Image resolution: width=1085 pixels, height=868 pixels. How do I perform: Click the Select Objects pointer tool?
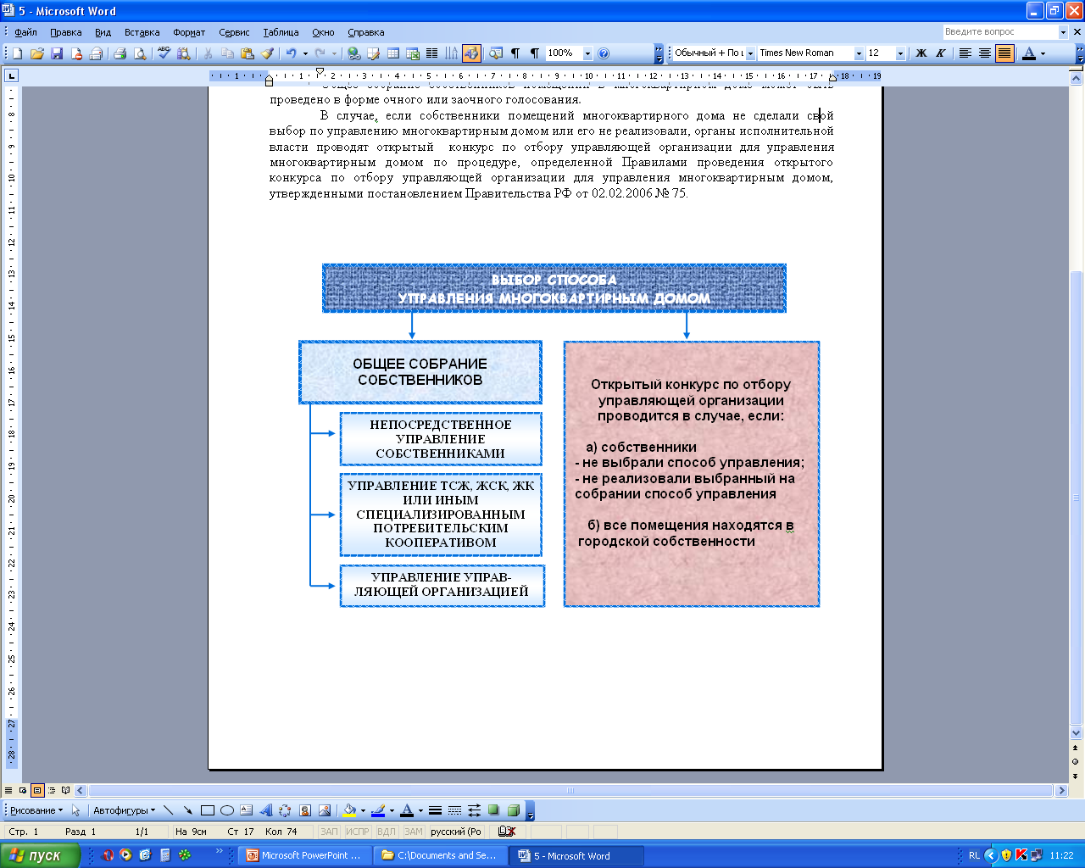(x=75, y=810)
